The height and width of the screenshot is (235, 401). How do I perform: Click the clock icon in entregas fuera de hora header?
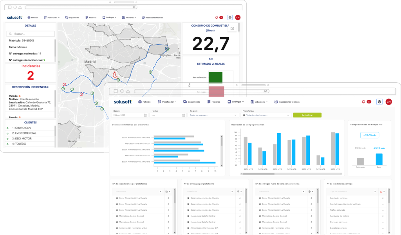[x=310, y=192]
